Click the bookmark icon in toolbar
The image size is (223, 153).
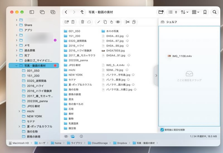(x=205, y=12)
